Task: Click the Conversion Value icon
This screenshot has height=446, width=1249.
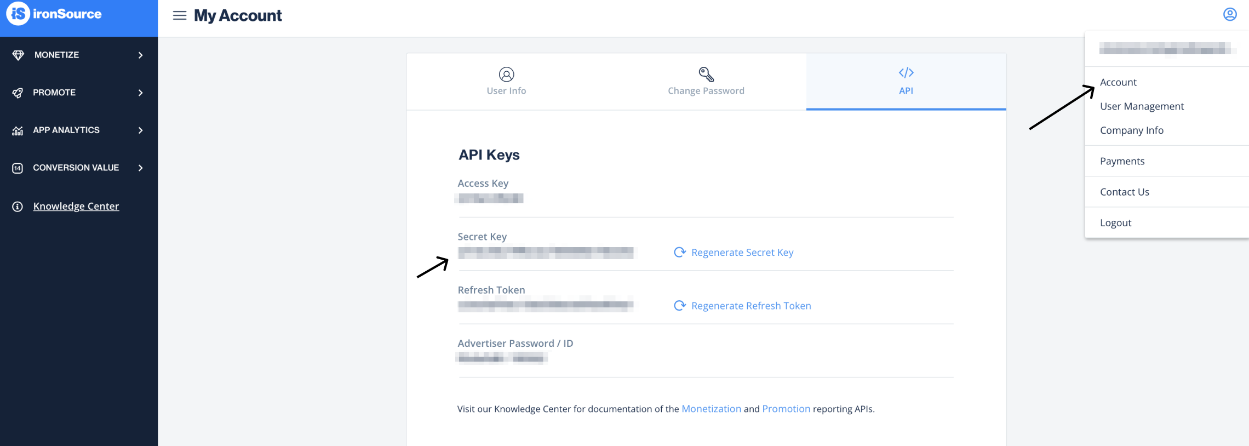Action: [18, 168]
